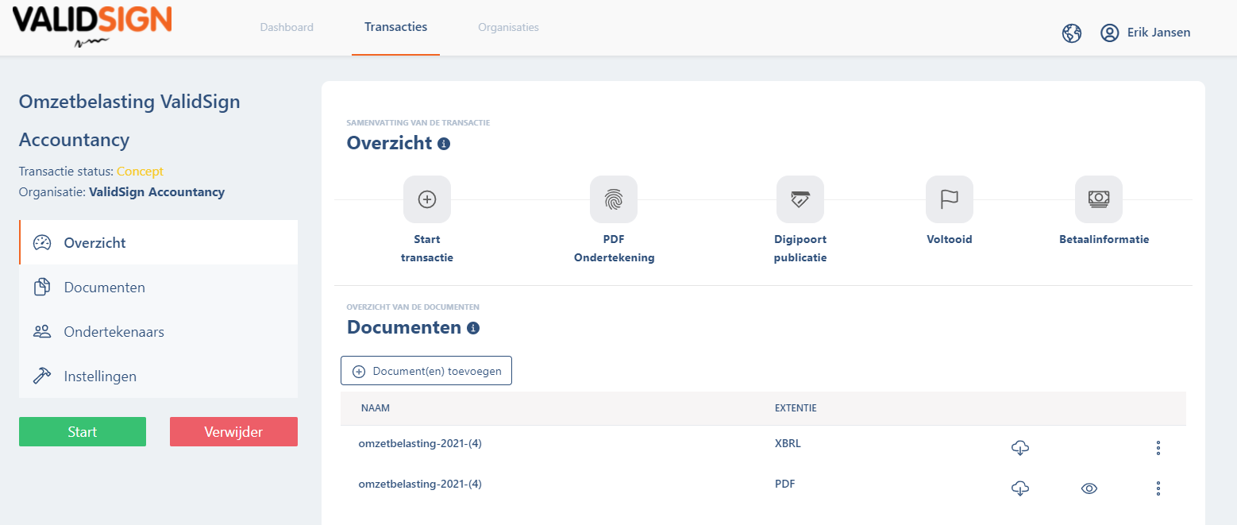
Task: Download the PDF document via cloud icon
Action: [1020, 488]
